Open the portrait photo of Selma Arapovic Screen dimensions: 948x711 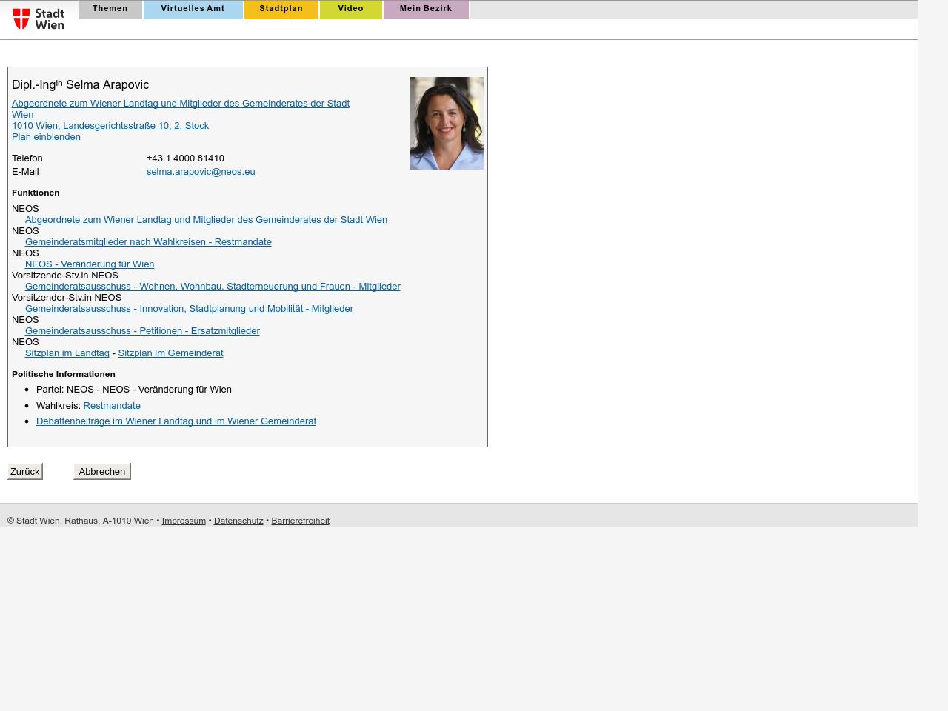point(447,123)
